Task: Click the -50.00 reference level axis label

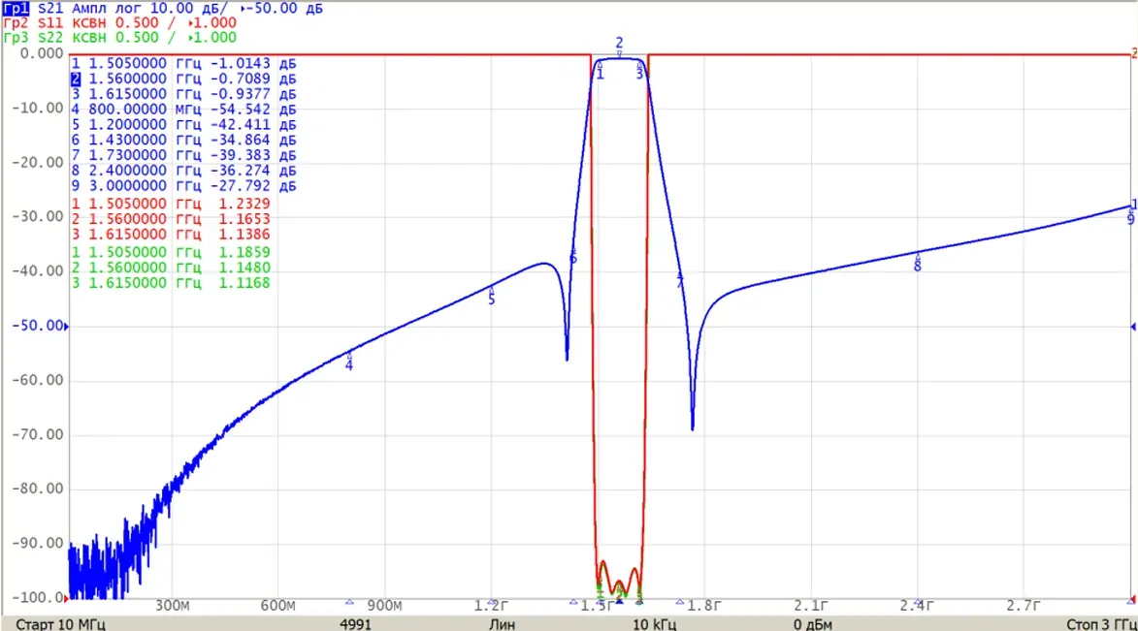Action: (x=38, y=326)
